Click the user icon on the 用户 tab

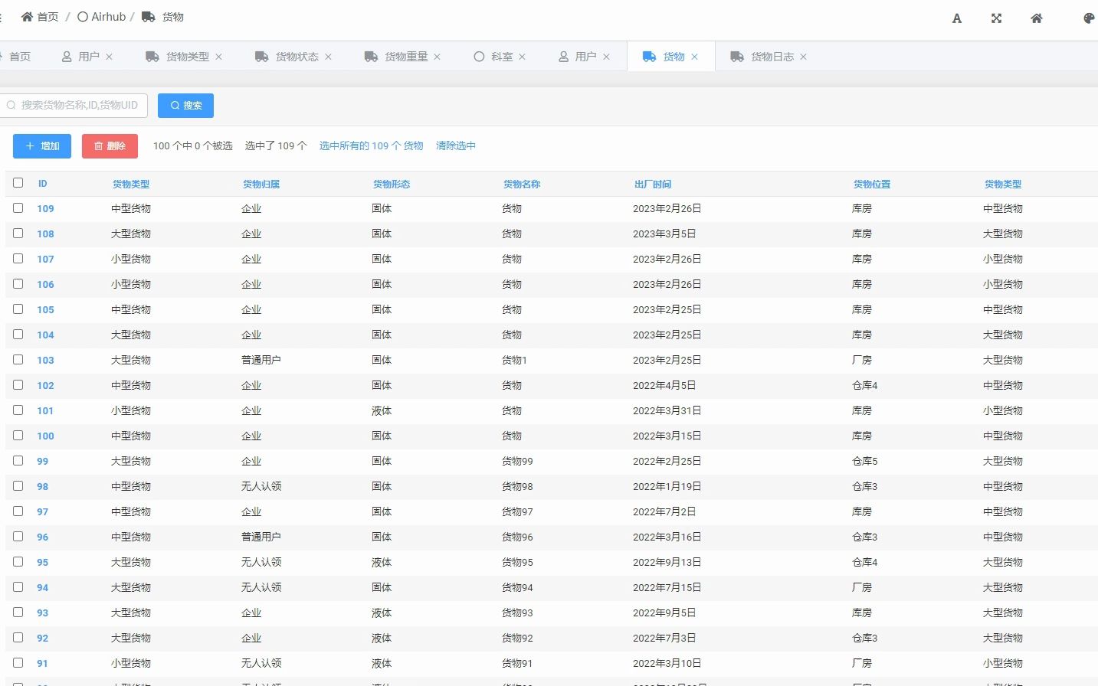click(67, 56)
